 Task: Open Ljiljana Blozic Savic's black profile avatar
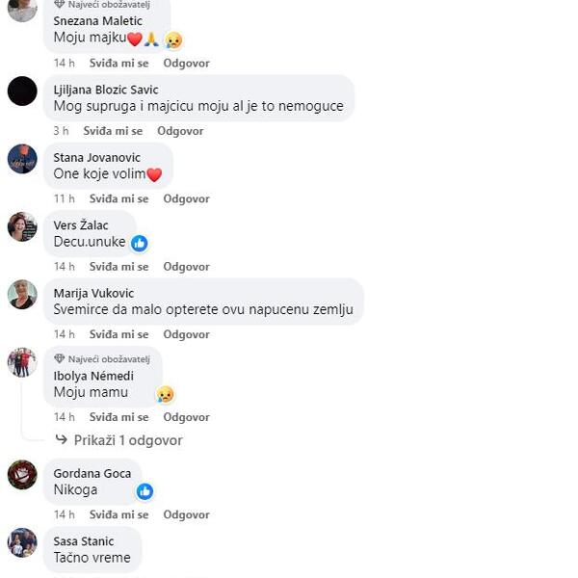pos(22,92)
